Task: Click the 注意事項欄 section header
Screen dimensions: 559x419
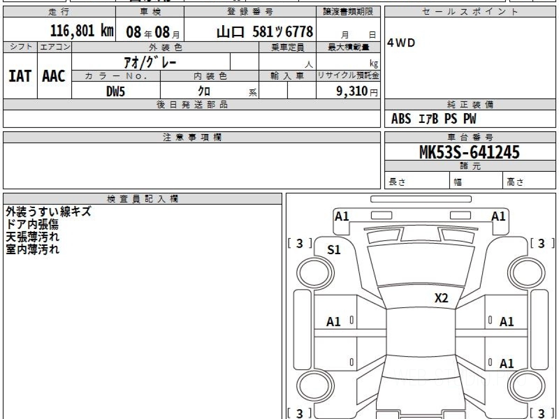Action: (x=191, y=137)
